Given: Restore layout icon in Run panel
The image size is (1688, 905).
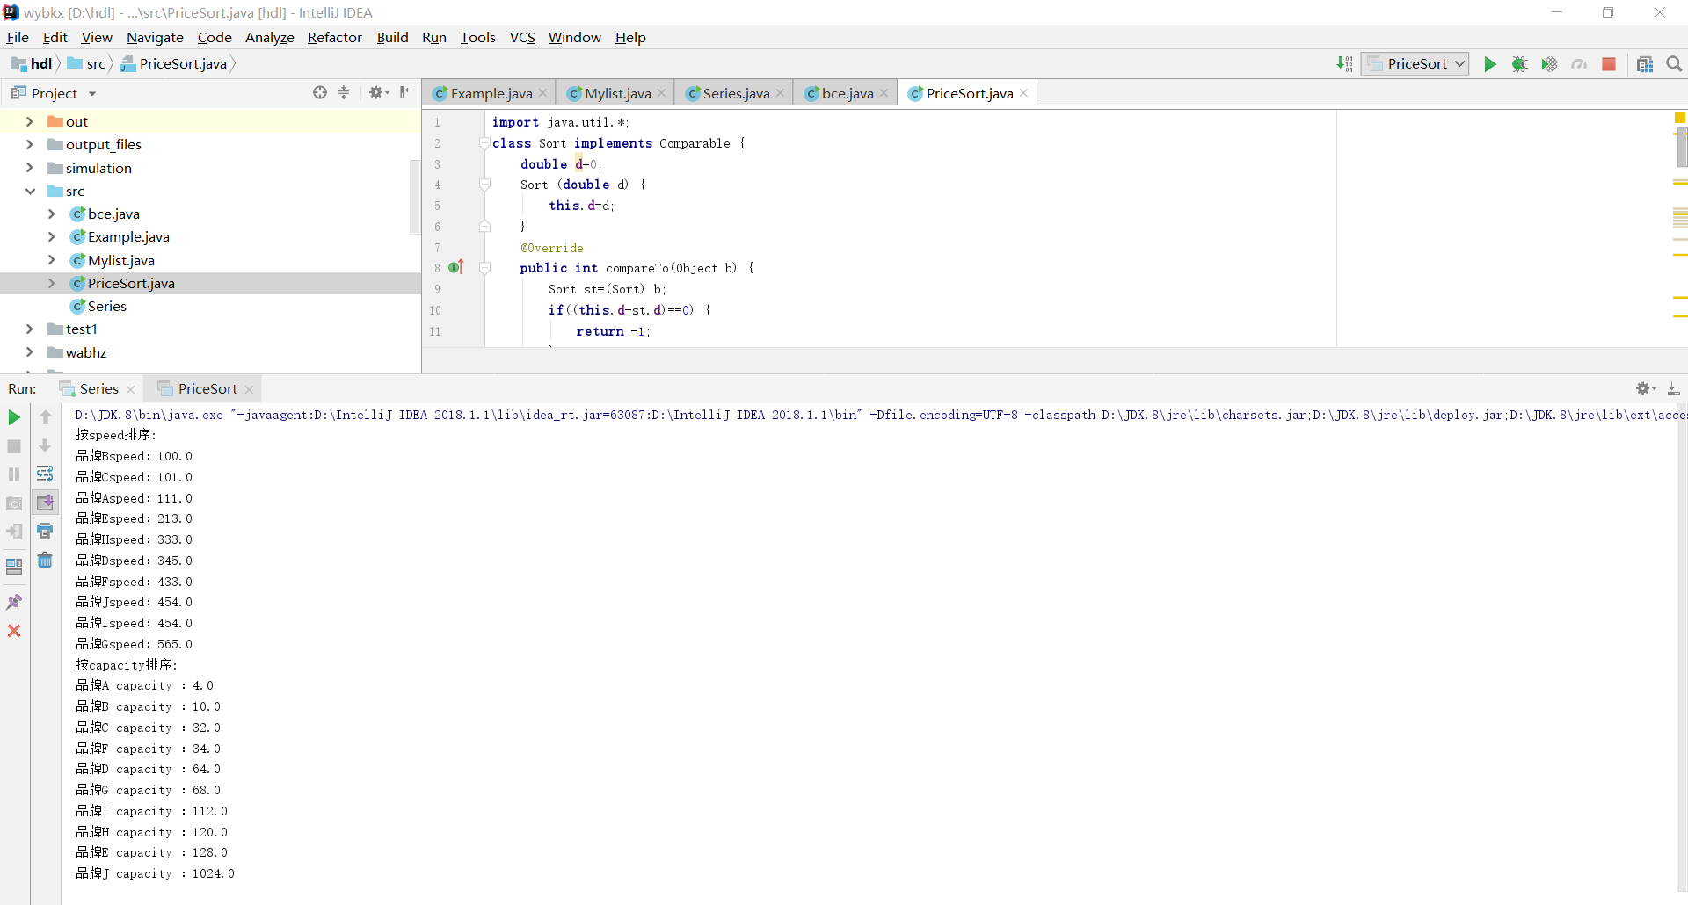Looking at the screenshot, I should [x=14, y=567].
